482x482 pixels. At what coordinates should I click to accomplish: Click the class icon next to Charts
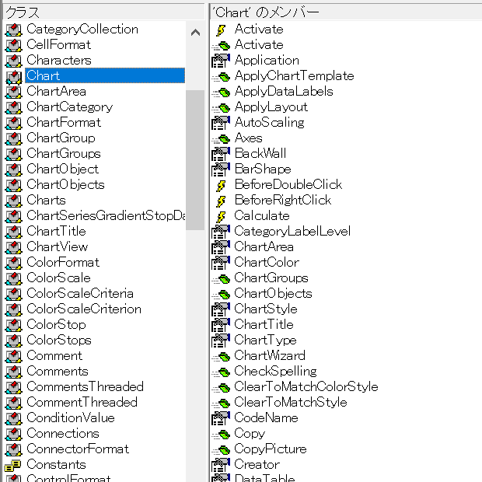tap(13, 201)
